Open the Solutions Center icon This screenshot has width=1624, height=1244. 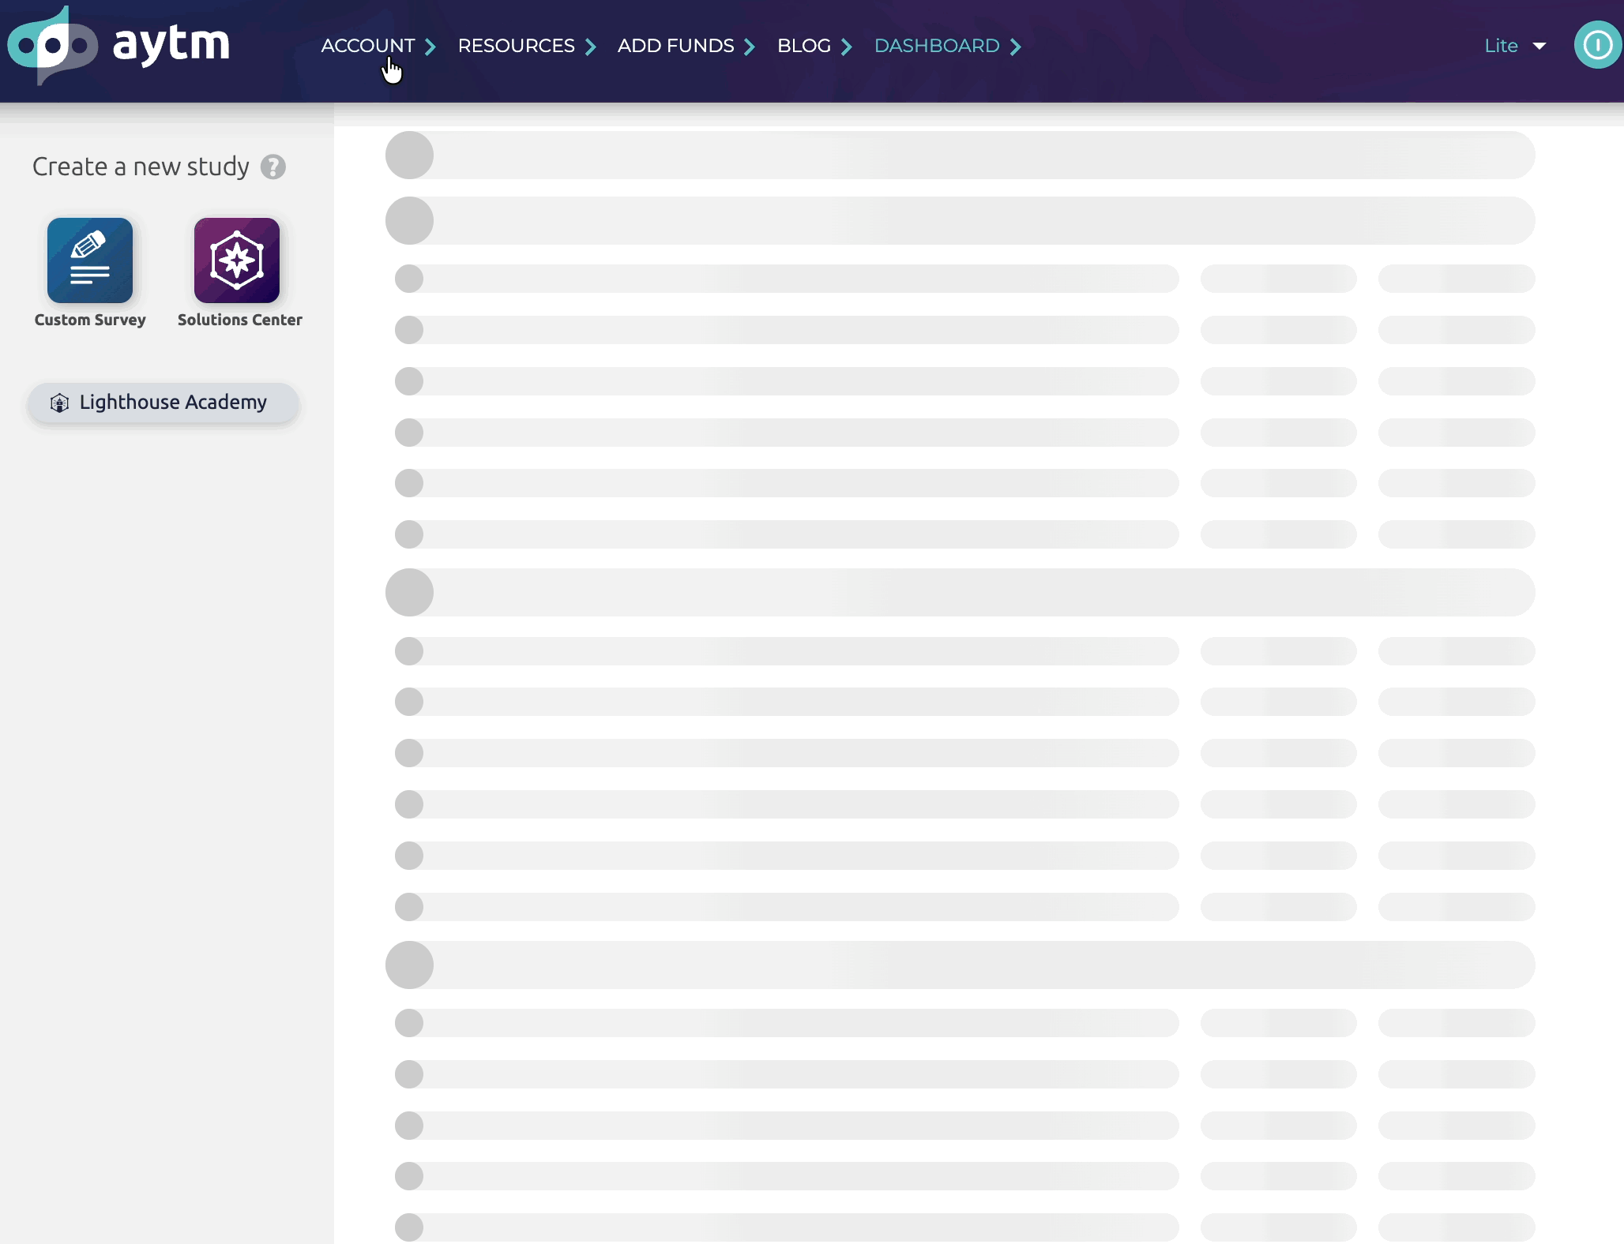pyautogui.click(x=237, y=260)
